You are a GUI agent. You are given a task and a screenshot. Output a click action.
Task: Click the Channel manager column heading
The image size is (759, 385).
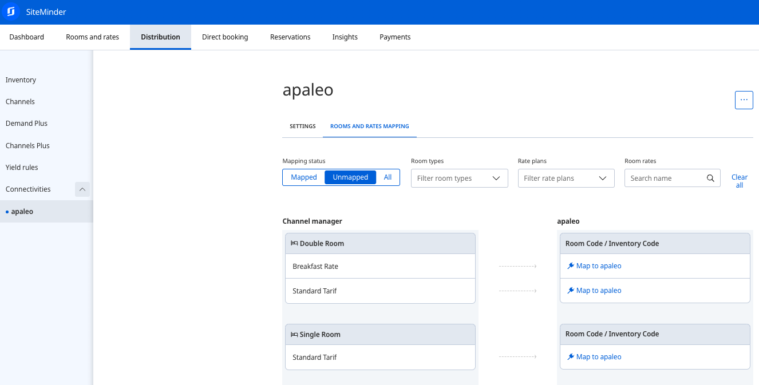(x=313, y=221)
